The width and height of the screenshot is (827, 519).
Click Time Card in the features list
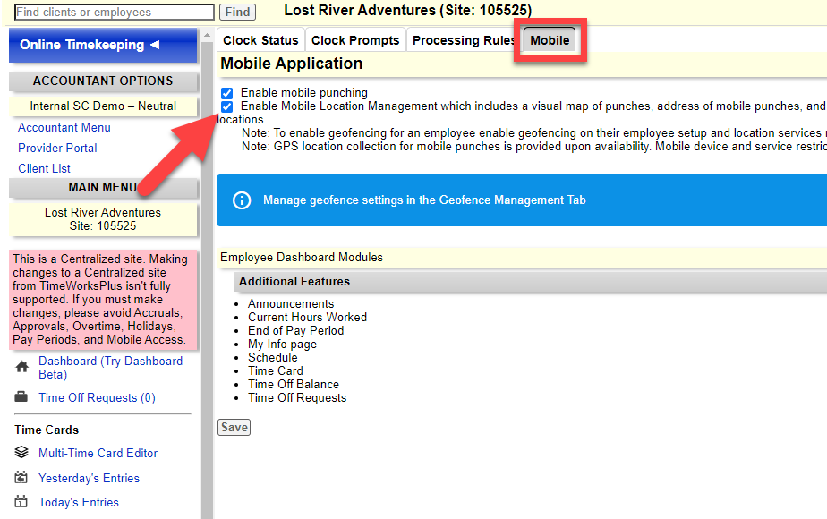(276, 370)
